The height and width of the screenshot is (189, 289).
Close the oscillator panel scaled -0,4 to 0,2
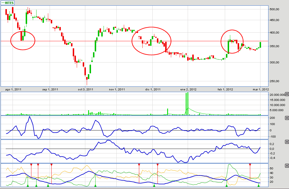pyautogui.click(x=287, y=142)
